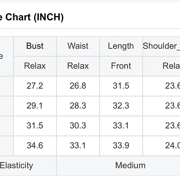The width and height of the screenshot is (180, 180).
Task: Select the bust value 27.2
Action: pyautogui.click(x=35, y=86)
